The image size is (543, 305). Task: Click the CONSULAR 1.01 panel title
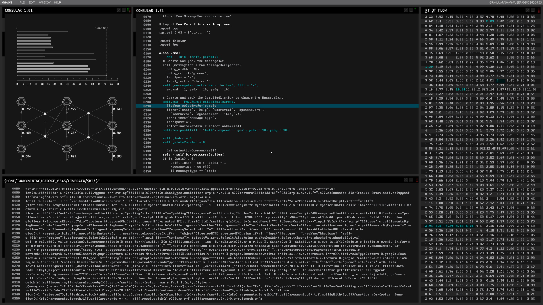19,10
